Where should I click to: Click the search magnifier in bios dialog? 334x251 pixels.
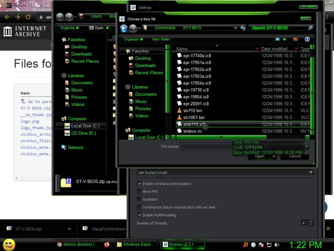coord(311,28)
